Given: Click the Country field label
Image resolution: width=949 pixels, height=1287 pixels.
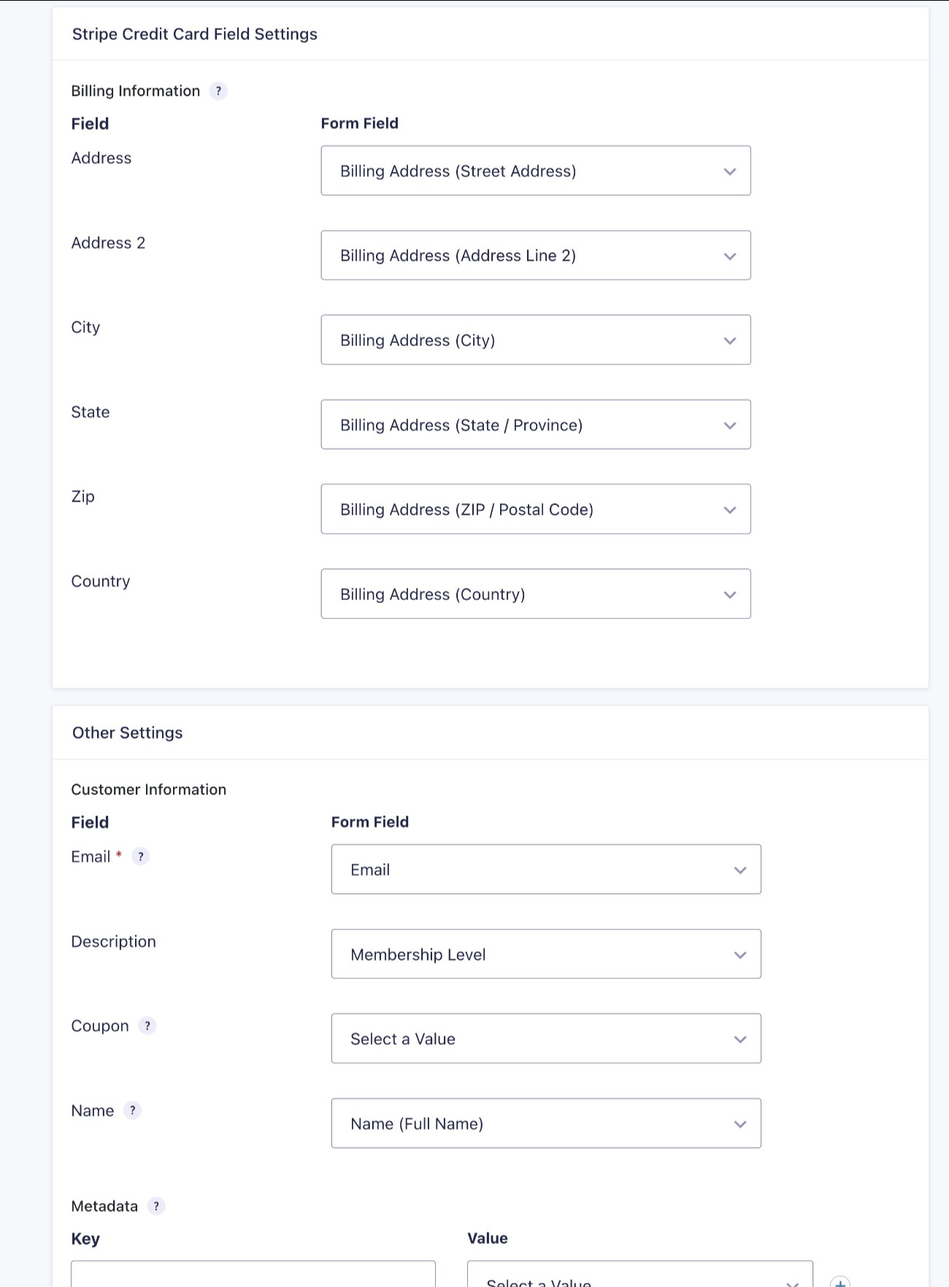Looking at the screenshot, I should point(101,582).
